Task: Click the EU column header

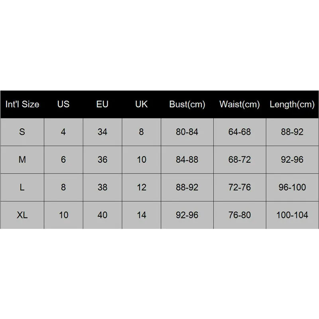Action: coord(102,104)
